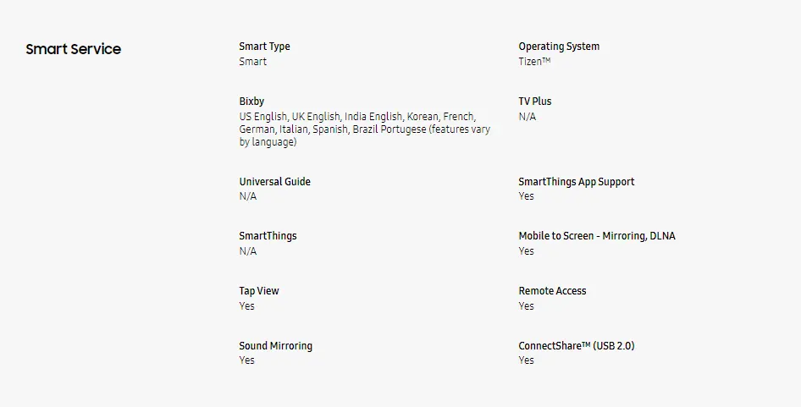Select the Remote Access spec label

pos(552,291)
